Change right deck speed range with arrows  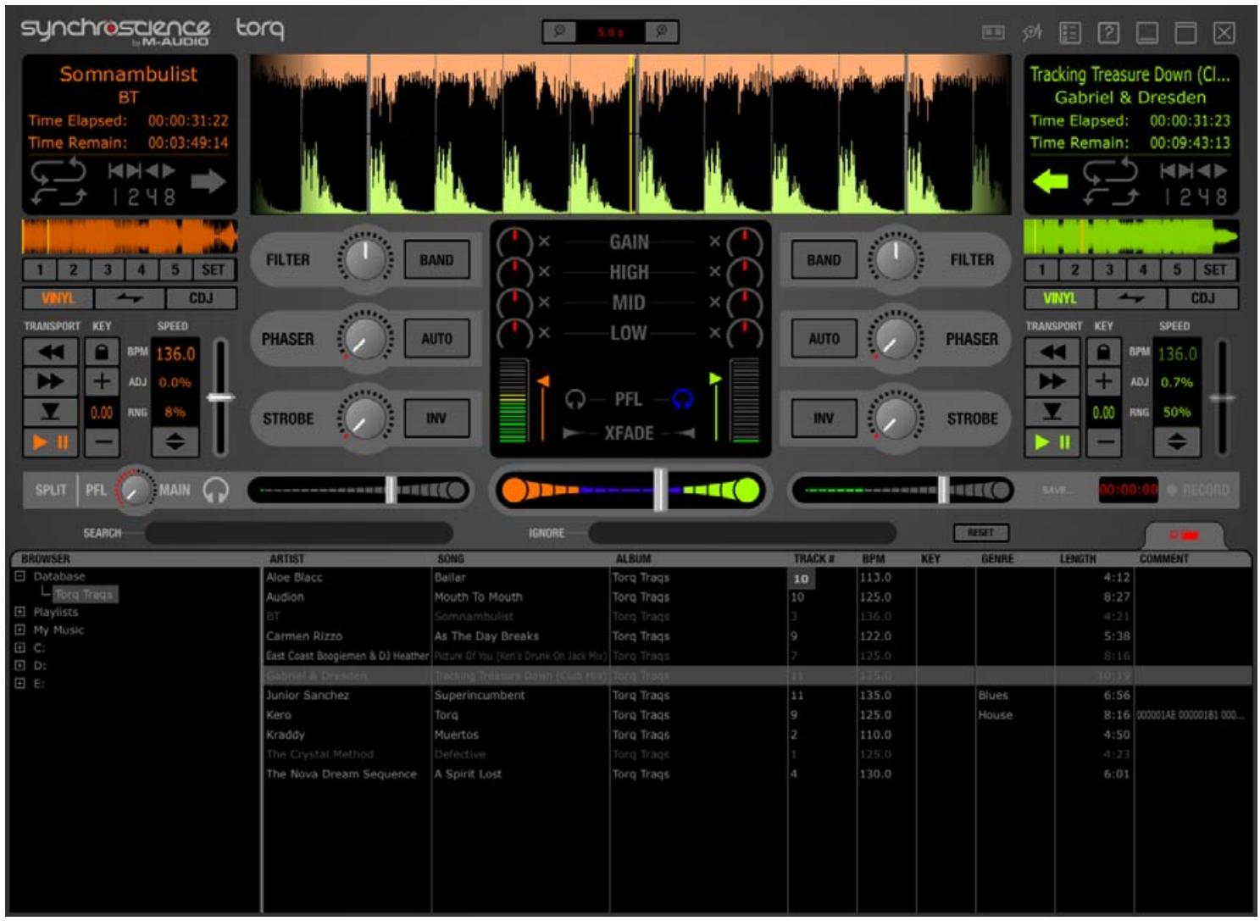pos(1176,441)
